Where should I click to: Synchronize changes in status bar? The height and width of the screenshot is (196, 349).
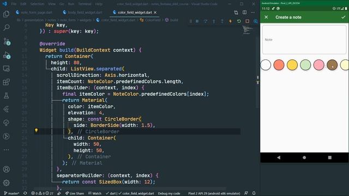click(x=25, y=193)
